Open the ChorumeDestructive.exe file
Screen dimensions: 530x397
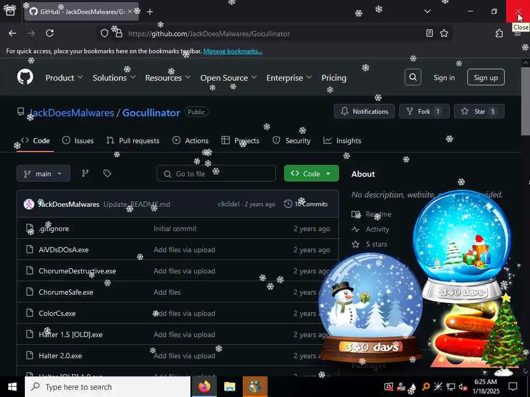coord(78,271)
